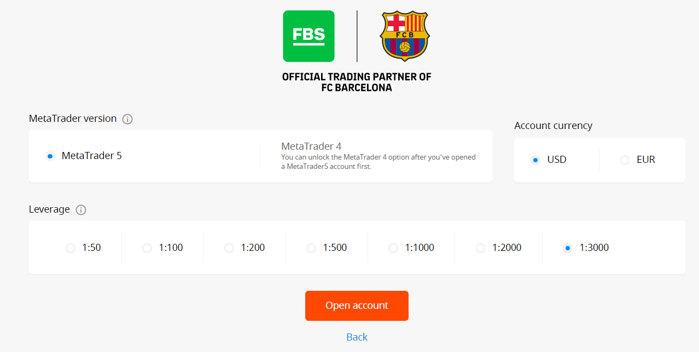The height and width of the screenshot is (352, 699).
Task: Select the MetaTrader 5 option
Action: [x=50, y=156]
